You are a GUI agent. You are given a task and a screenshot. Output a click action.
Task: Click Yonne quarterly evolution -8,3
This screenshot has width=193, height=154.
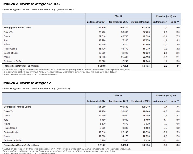[x=165, y=136]
